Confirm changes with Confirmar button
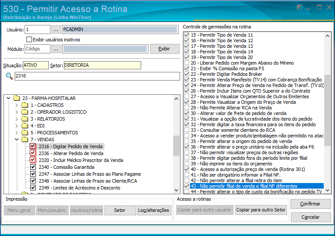The width and height of the screenshot is (335, 236). click(x=311, y=204)
